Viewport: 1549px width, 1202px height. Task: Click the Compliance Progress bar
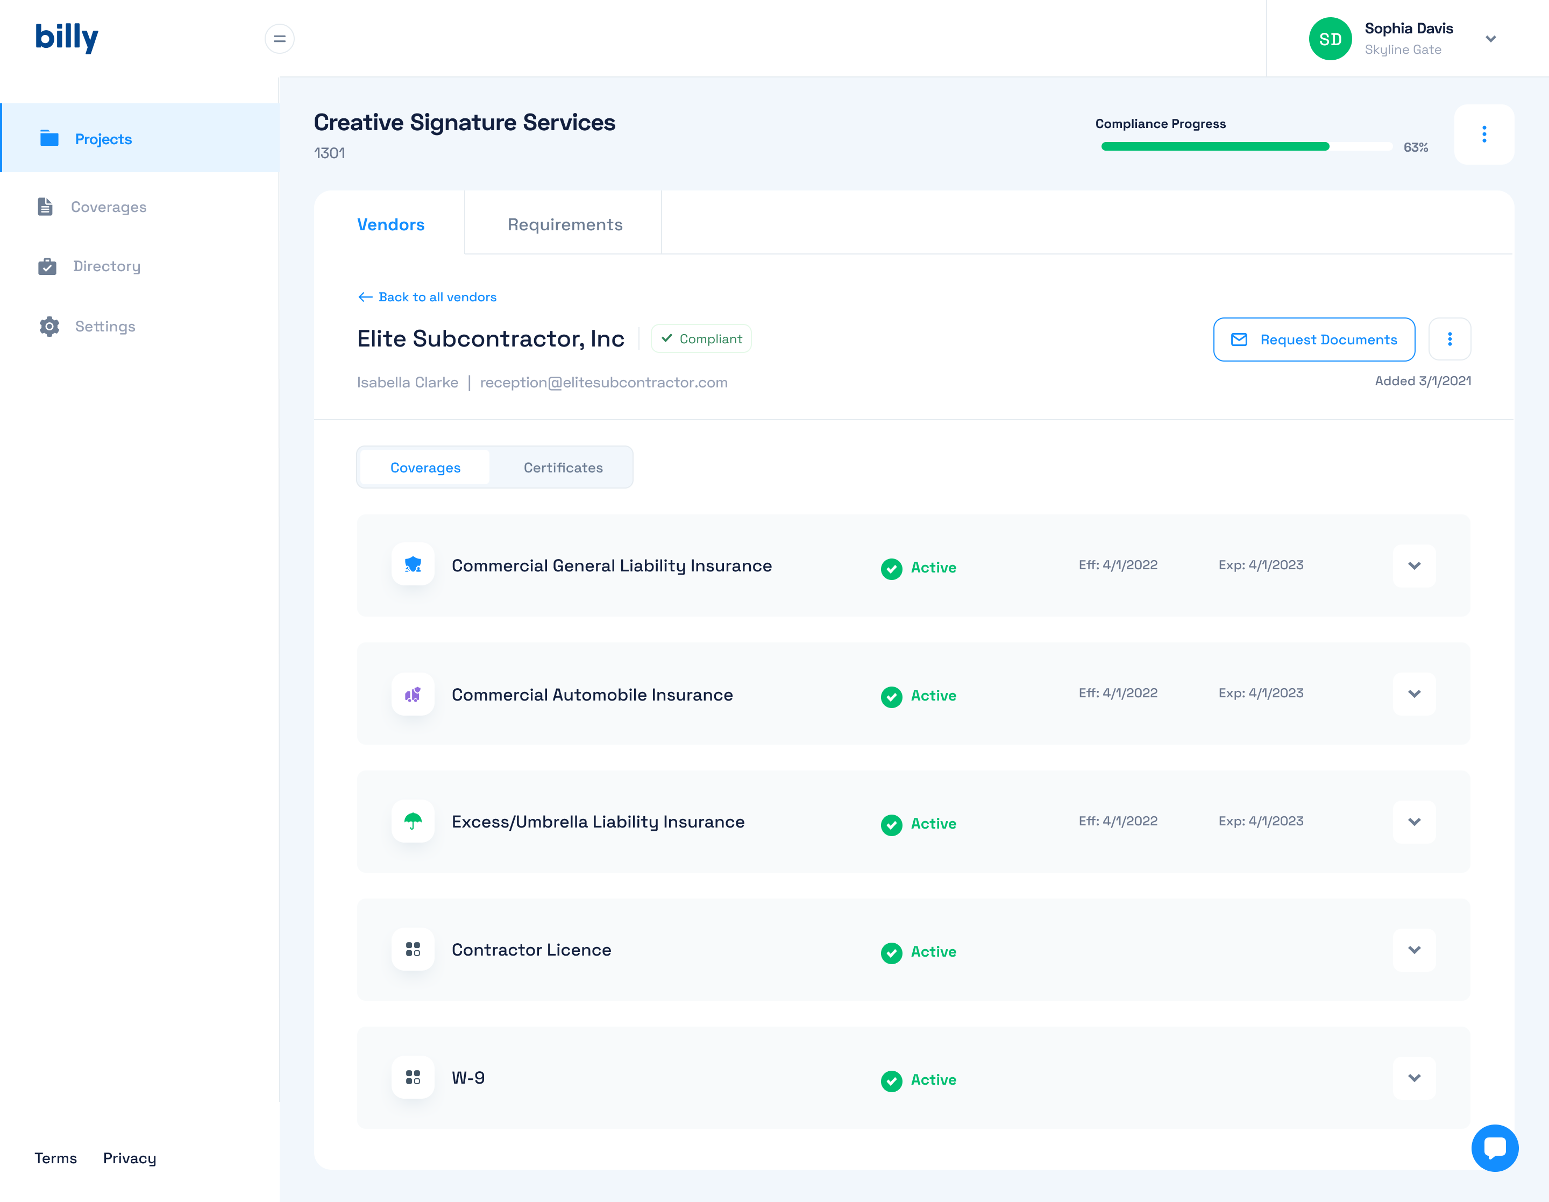pos(1246,146)
